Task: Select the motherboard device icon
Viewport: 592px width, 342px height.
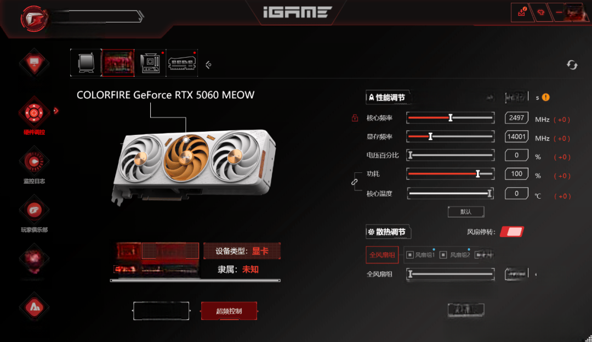Action: pos(150,63)
